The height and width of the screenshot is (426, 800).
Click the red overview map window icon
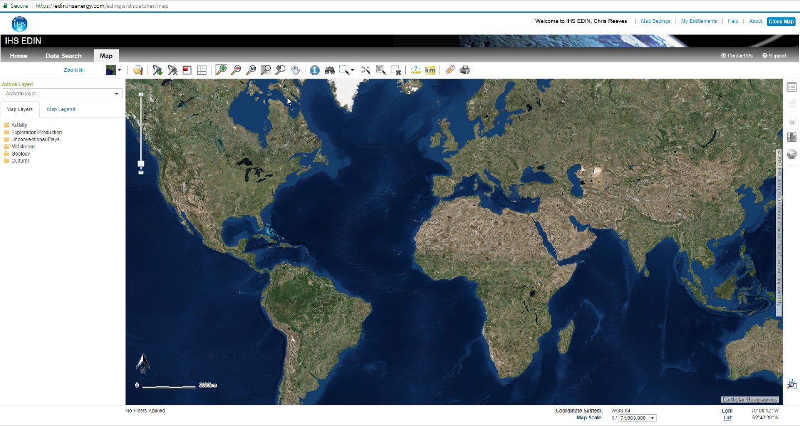187,70
